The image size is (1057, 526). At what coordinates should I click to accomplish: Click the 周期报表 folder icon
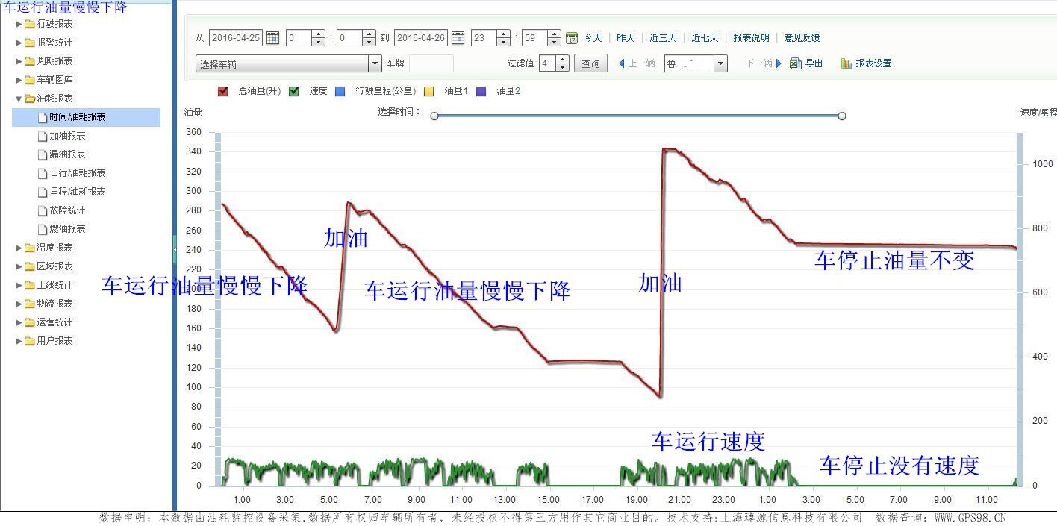click(29, 61)
